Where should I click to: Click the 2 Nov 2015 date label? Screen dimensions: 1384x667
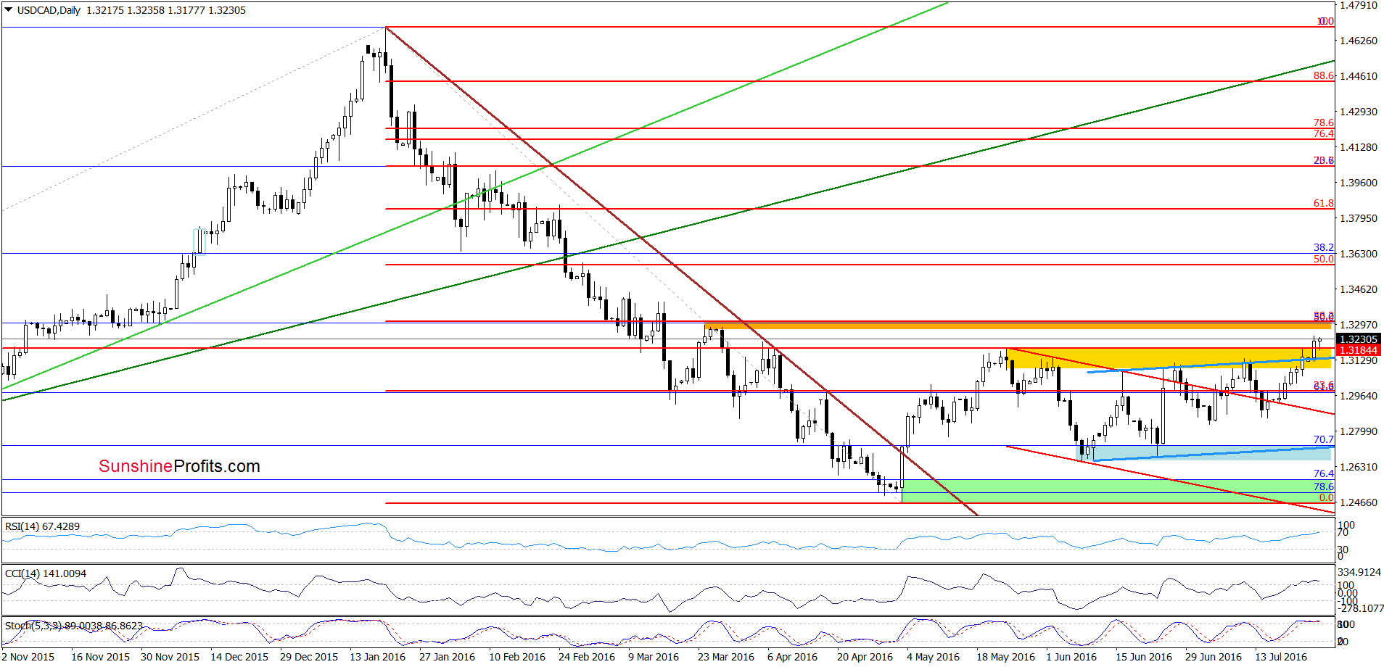(x=28, y=657)
